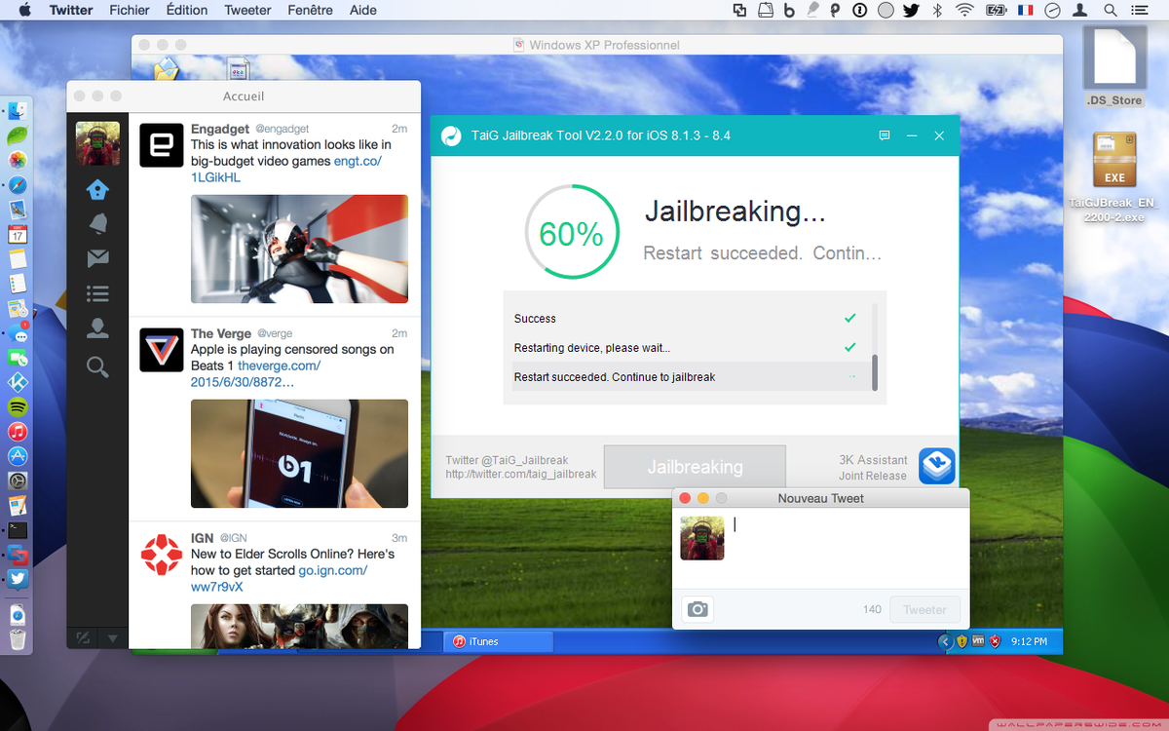View the Beats 1 phone image
Image resolution: width=1169 pixels, height=731 pixels.
299,454
